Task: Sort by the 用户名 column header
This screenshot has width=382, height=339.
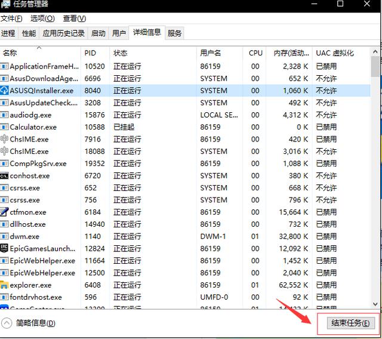Action: tap(220, 53)
